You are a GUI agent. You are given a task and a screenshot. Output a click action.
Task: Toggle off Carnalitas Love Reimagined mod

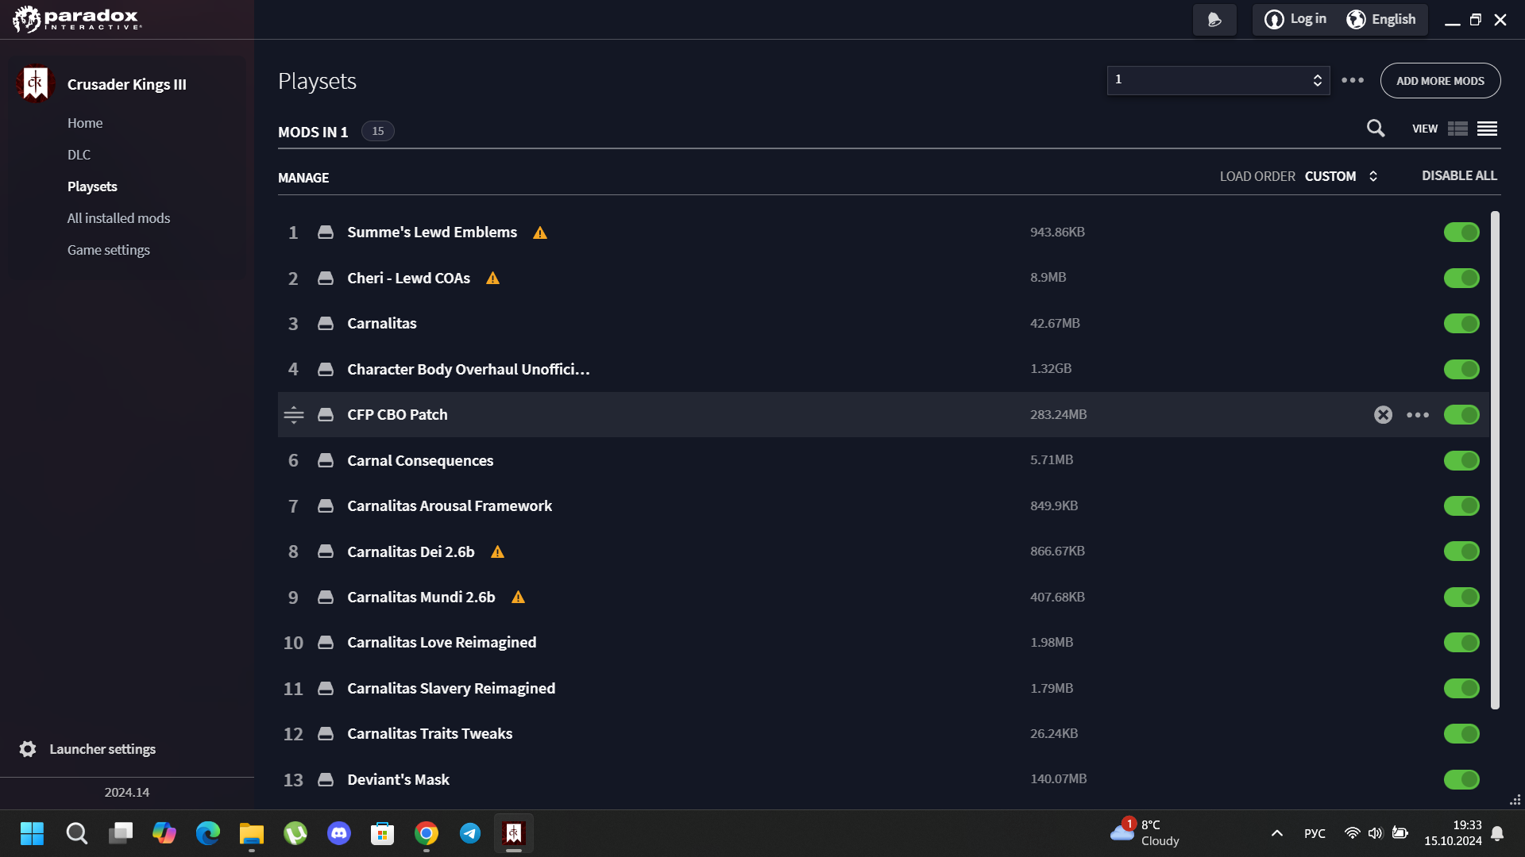(1461, 643)
